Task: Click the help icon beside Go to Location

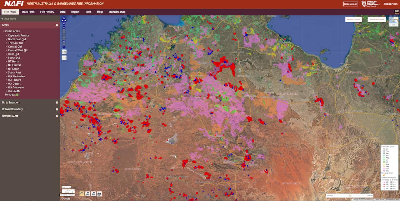Action: pos(57,102)
